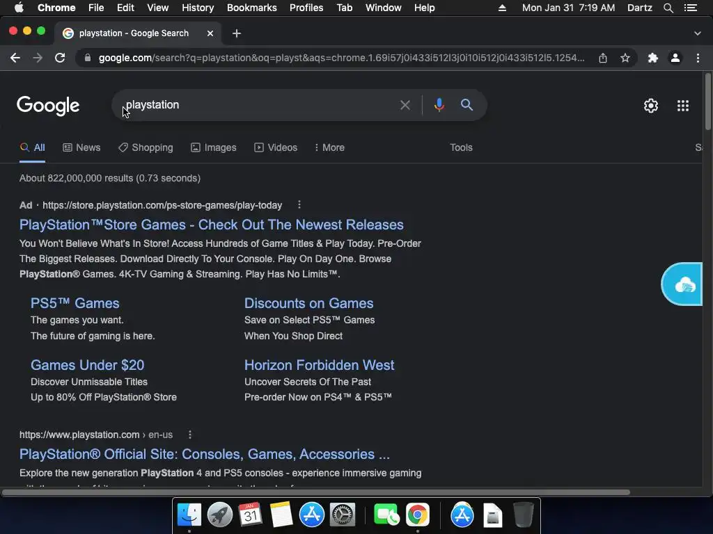The height and width of the screenshot is (534, 713).
Task: Open Notes from the Dock
Action: [x=281, y=515]
